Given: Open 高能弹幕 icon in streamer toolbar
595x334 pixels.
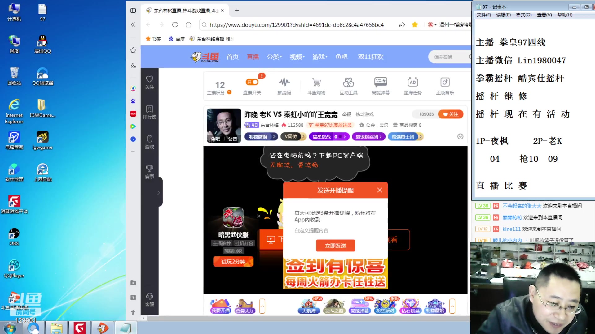Looking at the screenshot, I should [x=381, y=86].
